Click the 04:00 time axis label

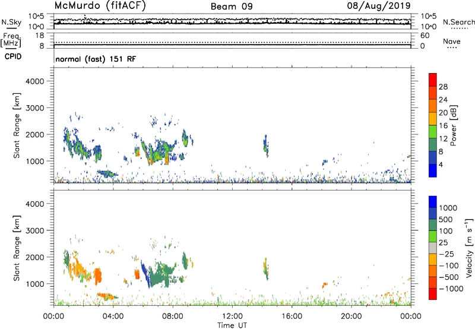pyautogui.click(x=113, y=317)
